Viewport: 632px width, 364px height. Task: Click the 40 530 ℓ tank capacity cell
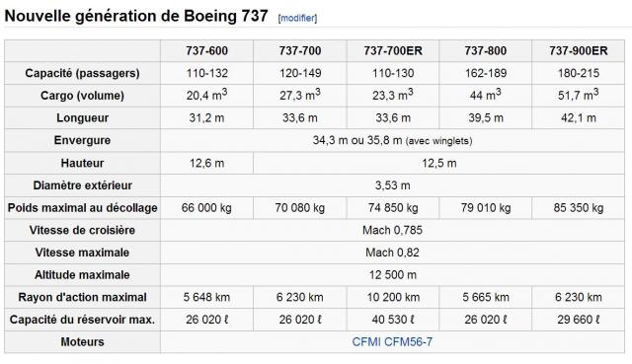(x=393, y=320)
